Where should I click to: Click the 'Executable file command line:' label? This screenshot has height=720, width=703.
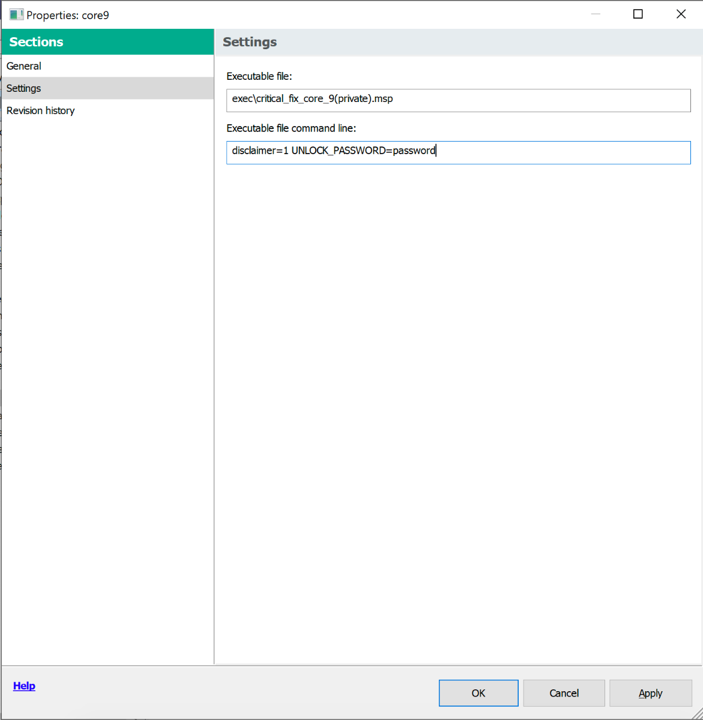click(291, 128)
